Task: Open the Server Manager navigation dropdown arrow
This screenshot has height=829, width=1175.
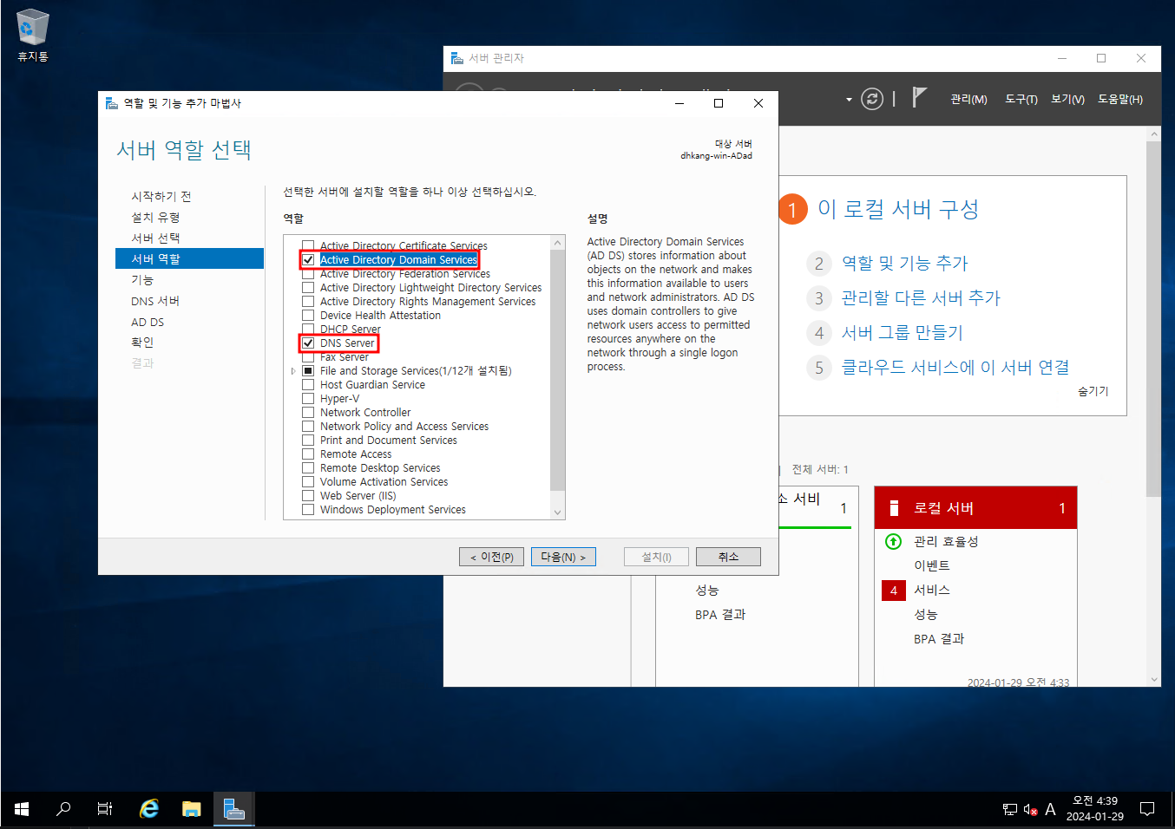Action: [x=849, y=100]
